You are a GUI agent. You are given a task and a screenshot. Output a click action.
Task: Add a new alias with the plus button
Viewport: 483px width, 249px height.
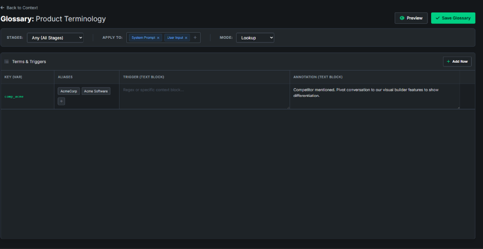pos(61,101)
